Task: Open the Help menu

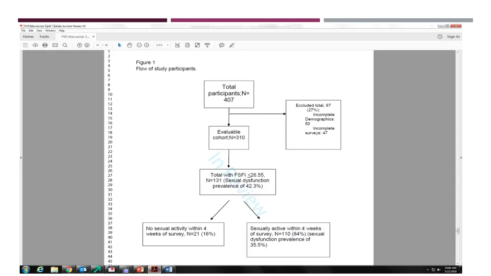Action: (62, 31)
